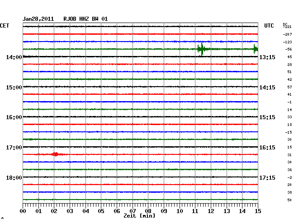Click the DC offset value -2
Screen dimensions: 294x223
[289, 177]
